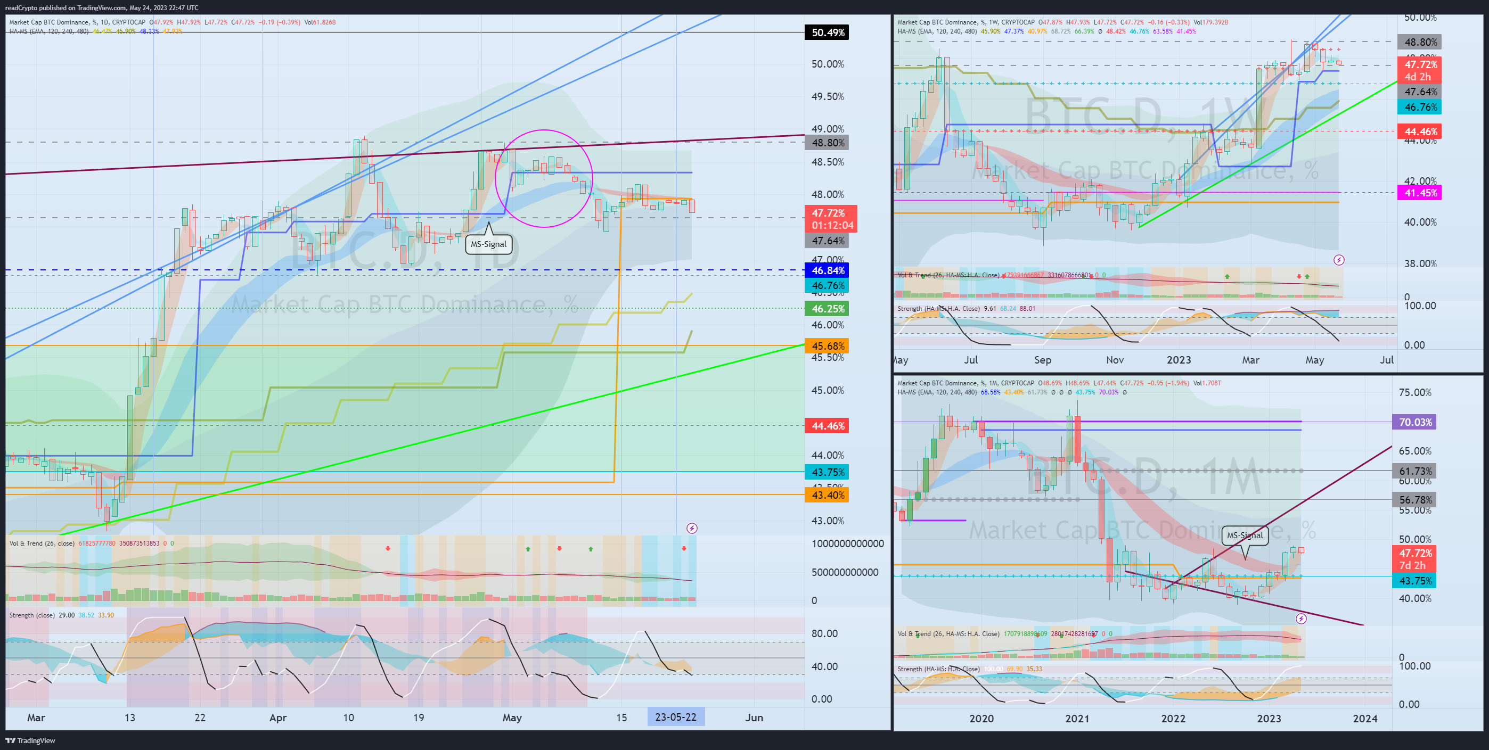Select the purple 70.03% price label
The height and width of the screenshot is (750, 1489).
tap(1414, 423)
